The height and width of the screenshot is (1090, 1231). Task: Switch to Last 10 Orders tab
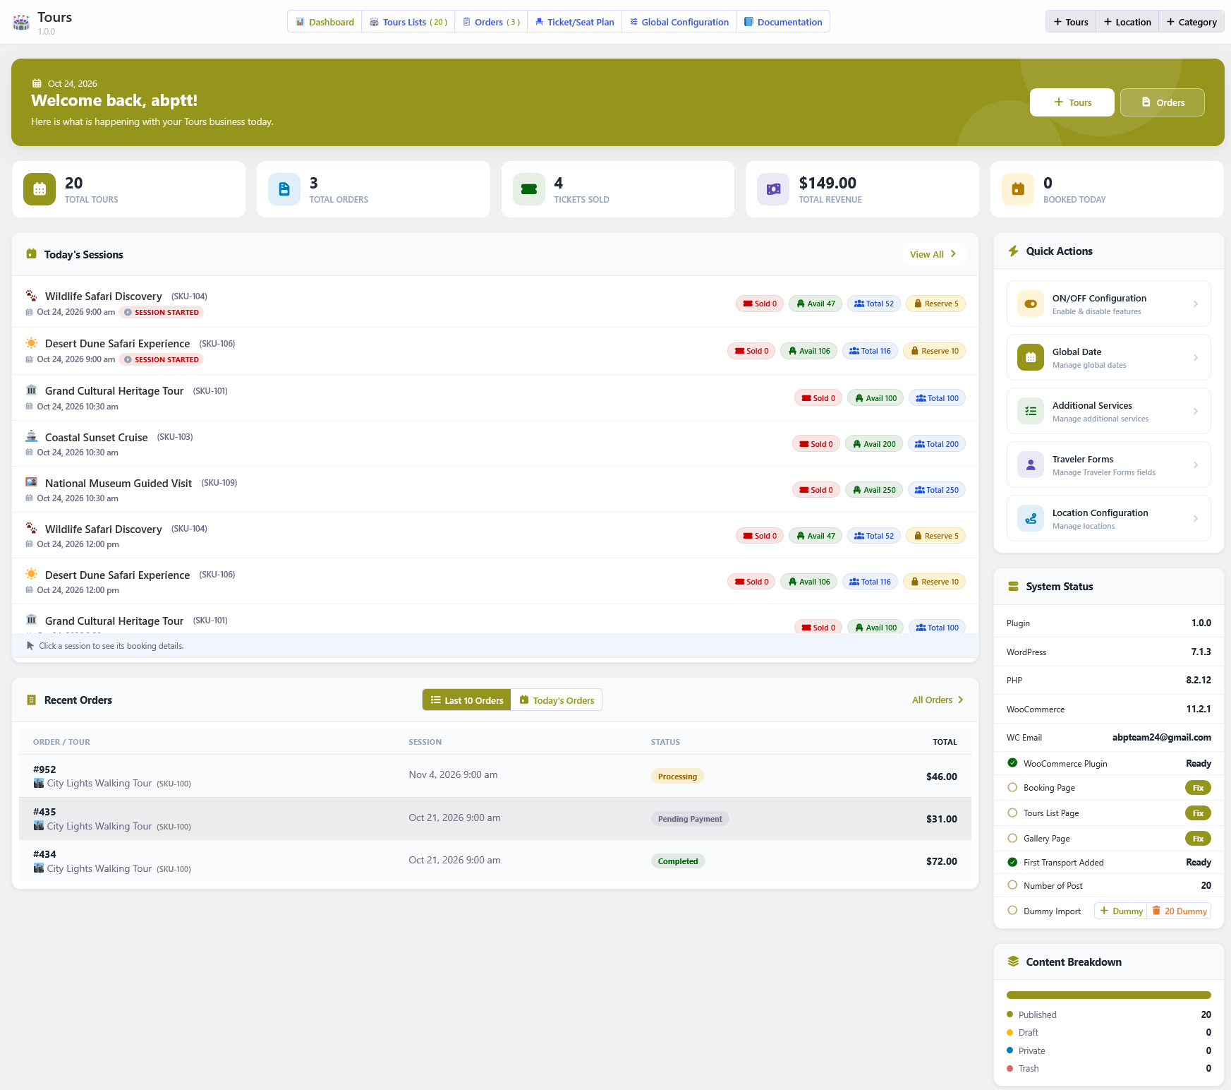(x=466, y=700)
